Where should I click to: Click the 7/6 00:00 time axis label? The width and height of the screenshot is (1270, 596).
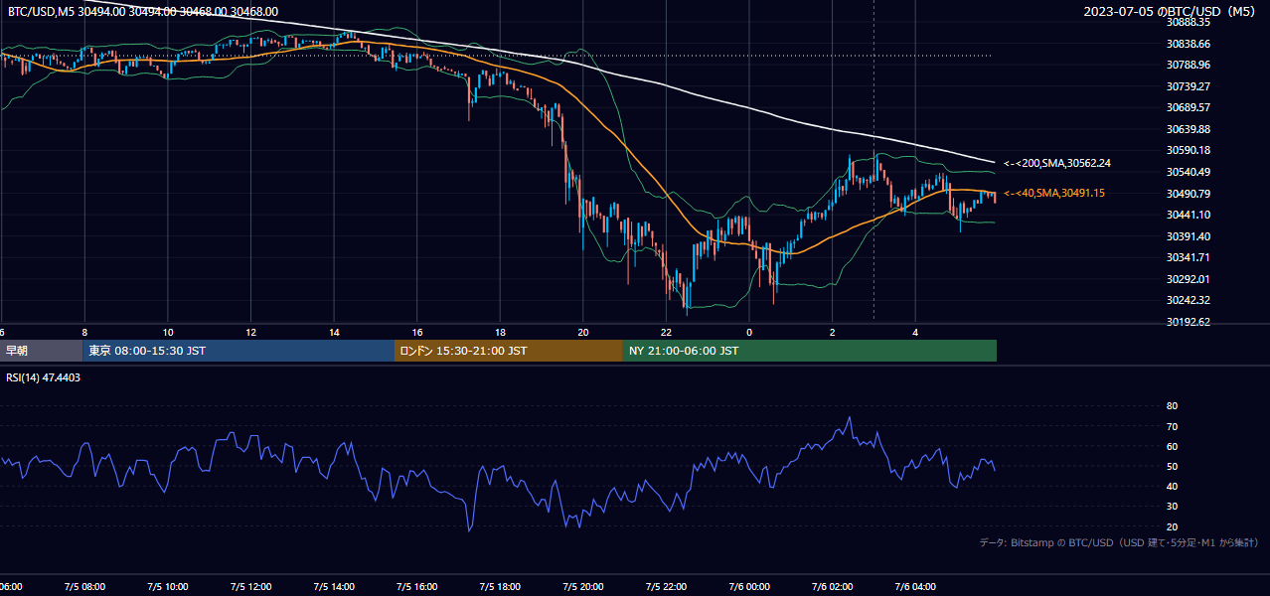[x=749, y=587]
